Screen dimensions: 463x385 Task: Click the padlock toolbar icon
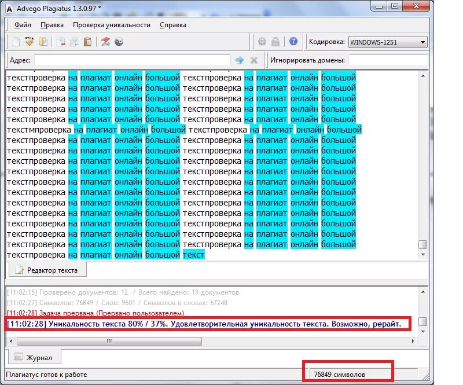point(275,42)
